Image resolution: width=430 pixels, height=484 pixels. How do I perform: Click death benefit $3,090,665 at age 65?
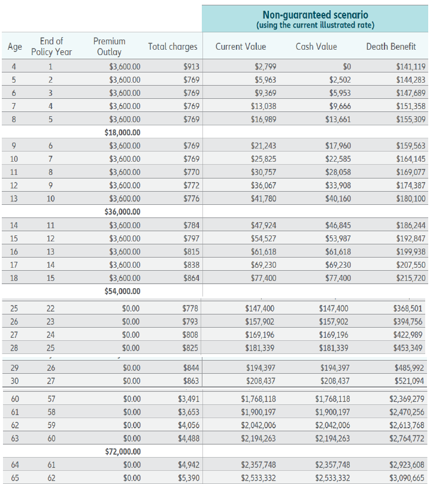[x=407, y=478]
